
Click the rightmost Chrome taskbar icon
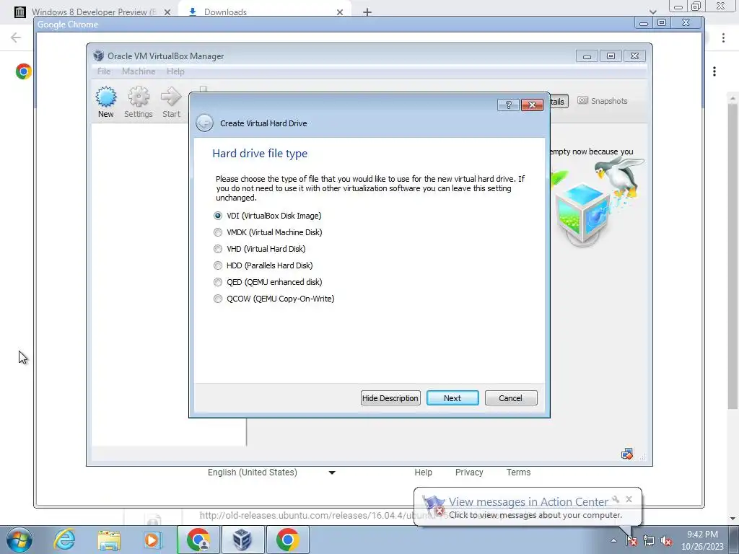pyautogui.click(x=287, y=540)
